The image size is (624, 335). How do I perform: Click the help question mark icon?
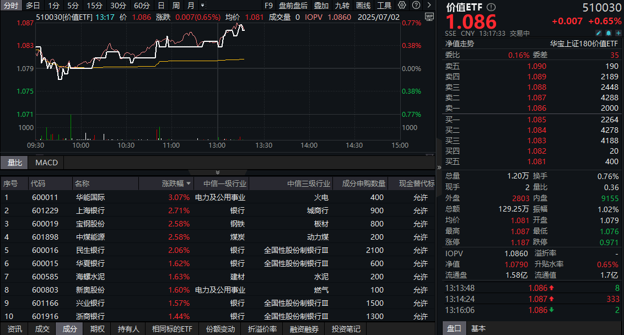point(416,5)
